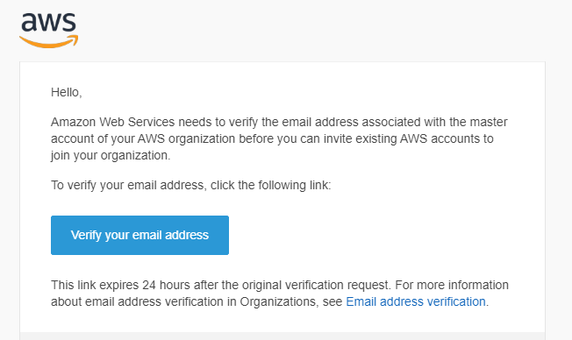Click the text For more information
The image size is (572, 340).
(x=452, y=285)
